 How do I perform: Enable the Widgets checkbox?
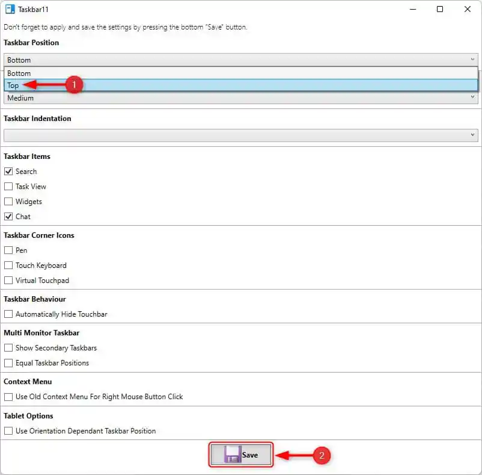(x=8, y=201)
